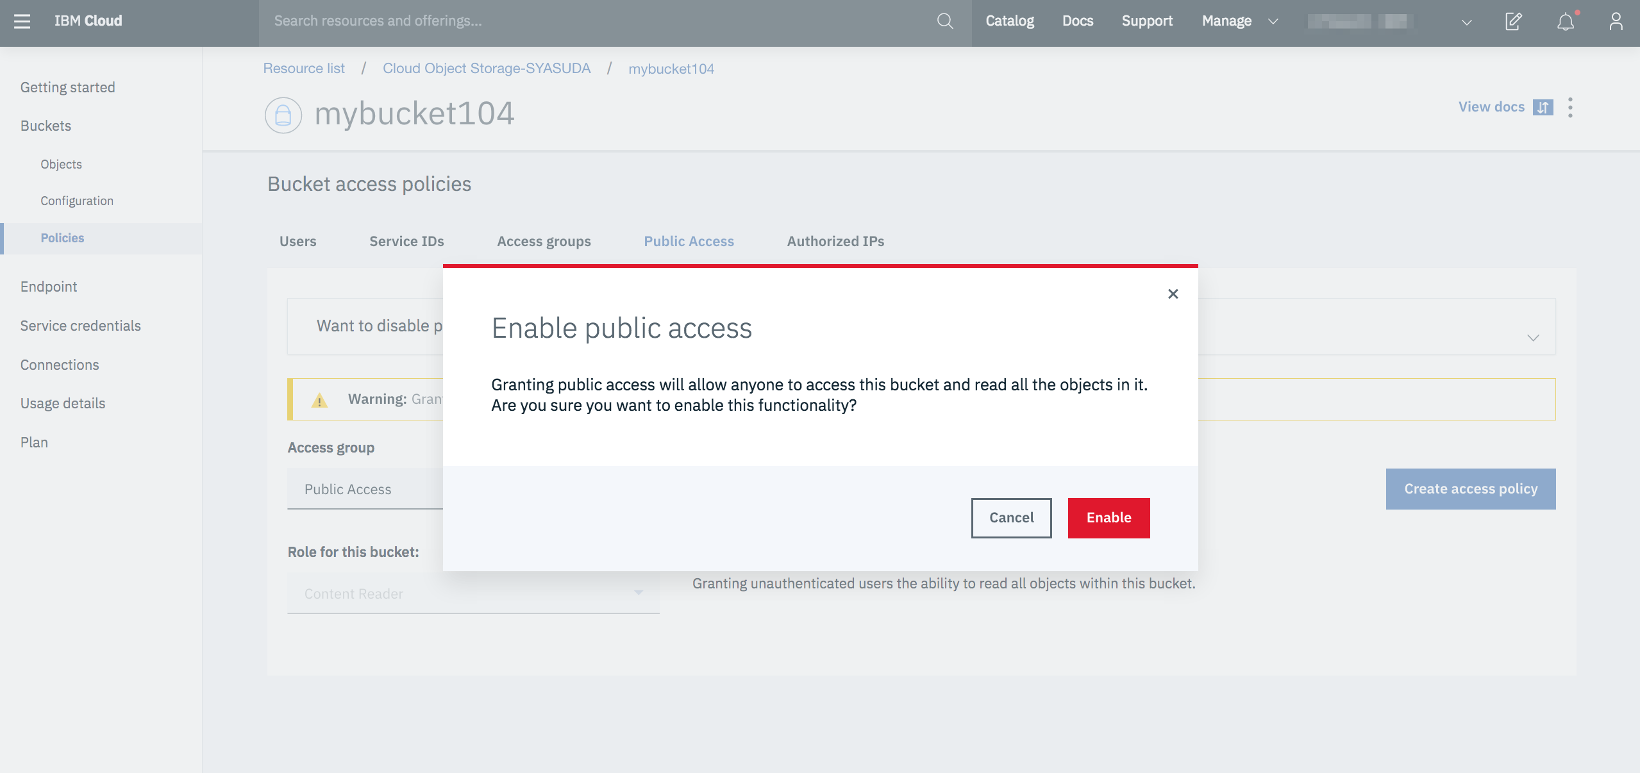
Task: Open Docs in the top bar
Action: tap(1078, 21)
